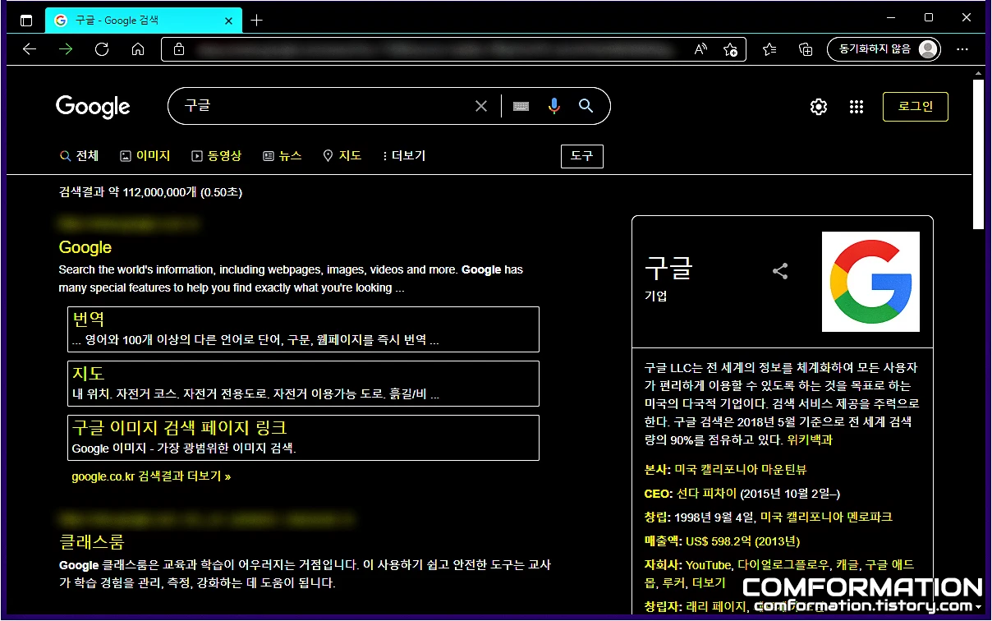Screen dimensions: 992x621
Task: Refresh the current page
Action: 102,49
